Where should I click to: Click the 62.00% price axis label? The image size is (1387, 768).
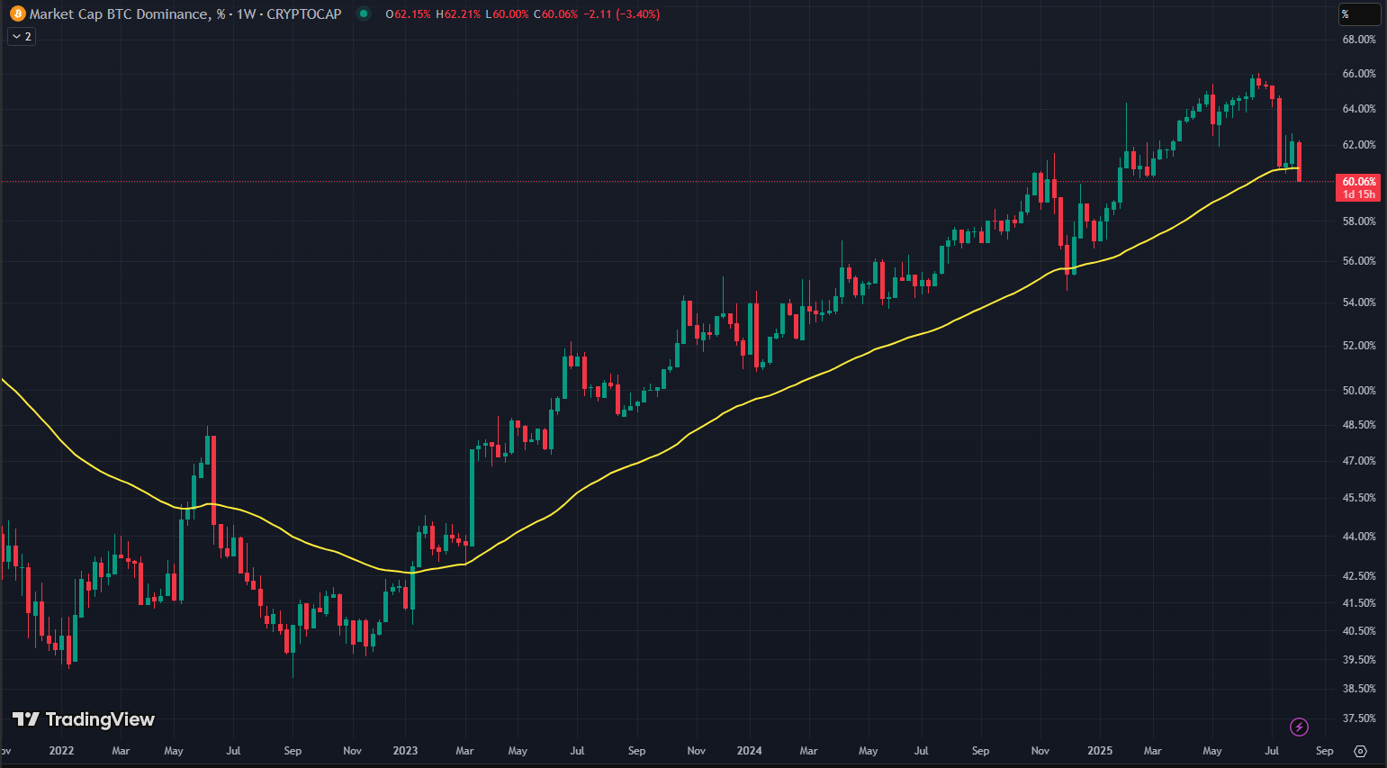(1359, 145)
